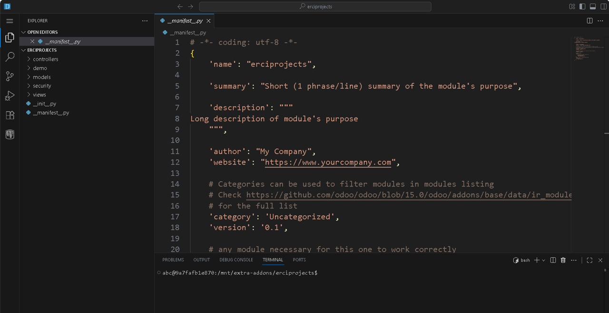Open the Run and Debug view
This screenshot has width=609, height=313.
click(x=10, y=96)
